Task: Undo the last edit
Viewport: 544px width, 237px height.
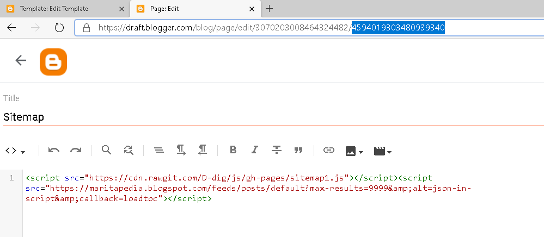Action: [x=54, y=150]
